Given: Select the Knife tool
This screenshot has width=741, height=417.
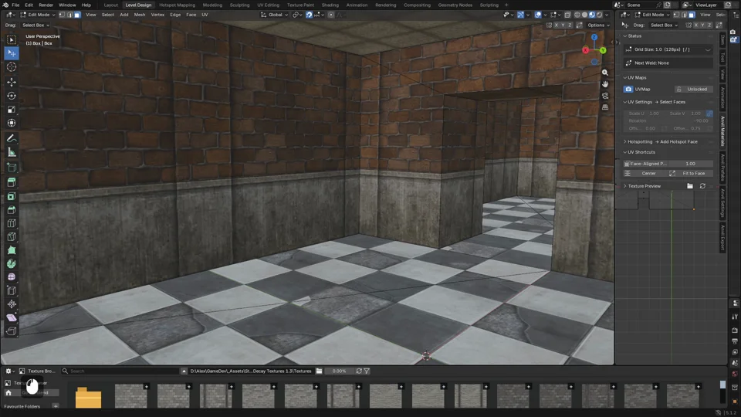Looking at the screenshot, I should (12, 237).
